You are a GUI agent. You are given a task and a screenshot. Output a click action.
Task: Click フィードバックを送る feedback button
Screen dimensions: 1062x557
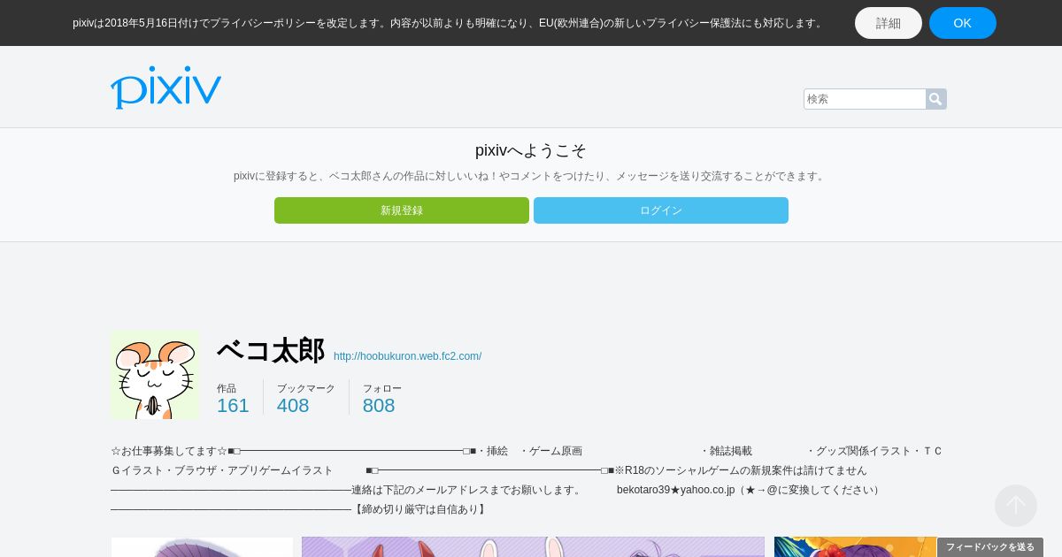coord(990,547)
